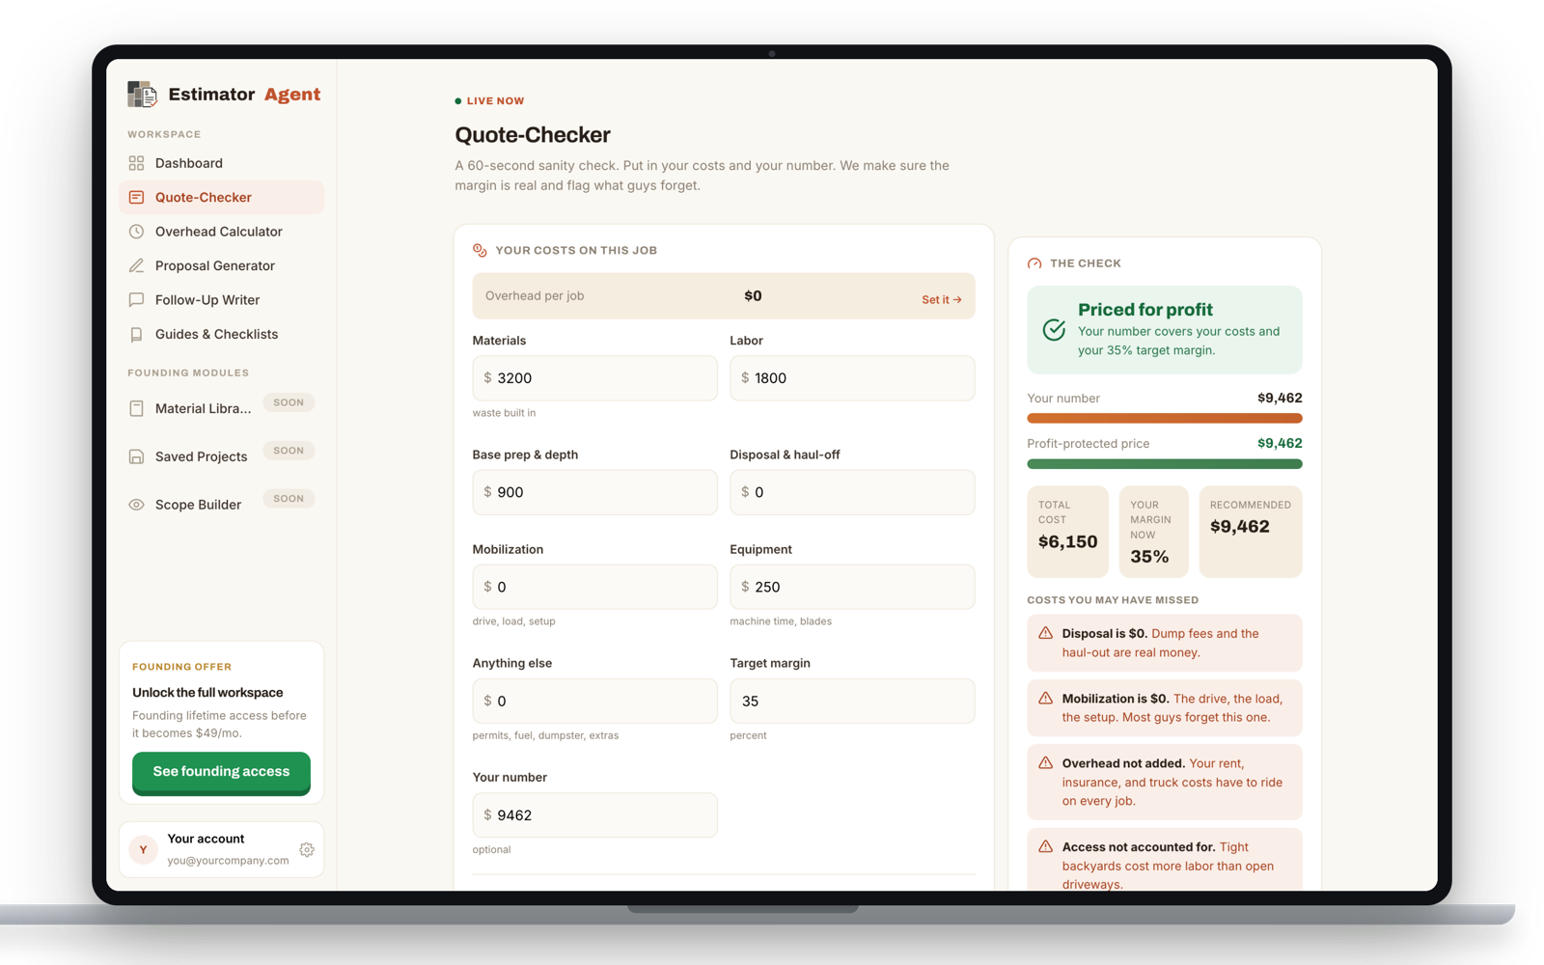This screenshot has height=965, width=1544.
Task: Focus the Mobilization cost field
Action: click(594, 587)
